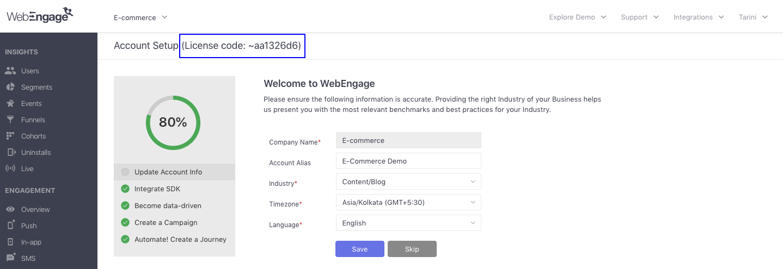Viewport: 783px width, 269px height.
Task: Select the Create a Campaign step
Action: 174,222
